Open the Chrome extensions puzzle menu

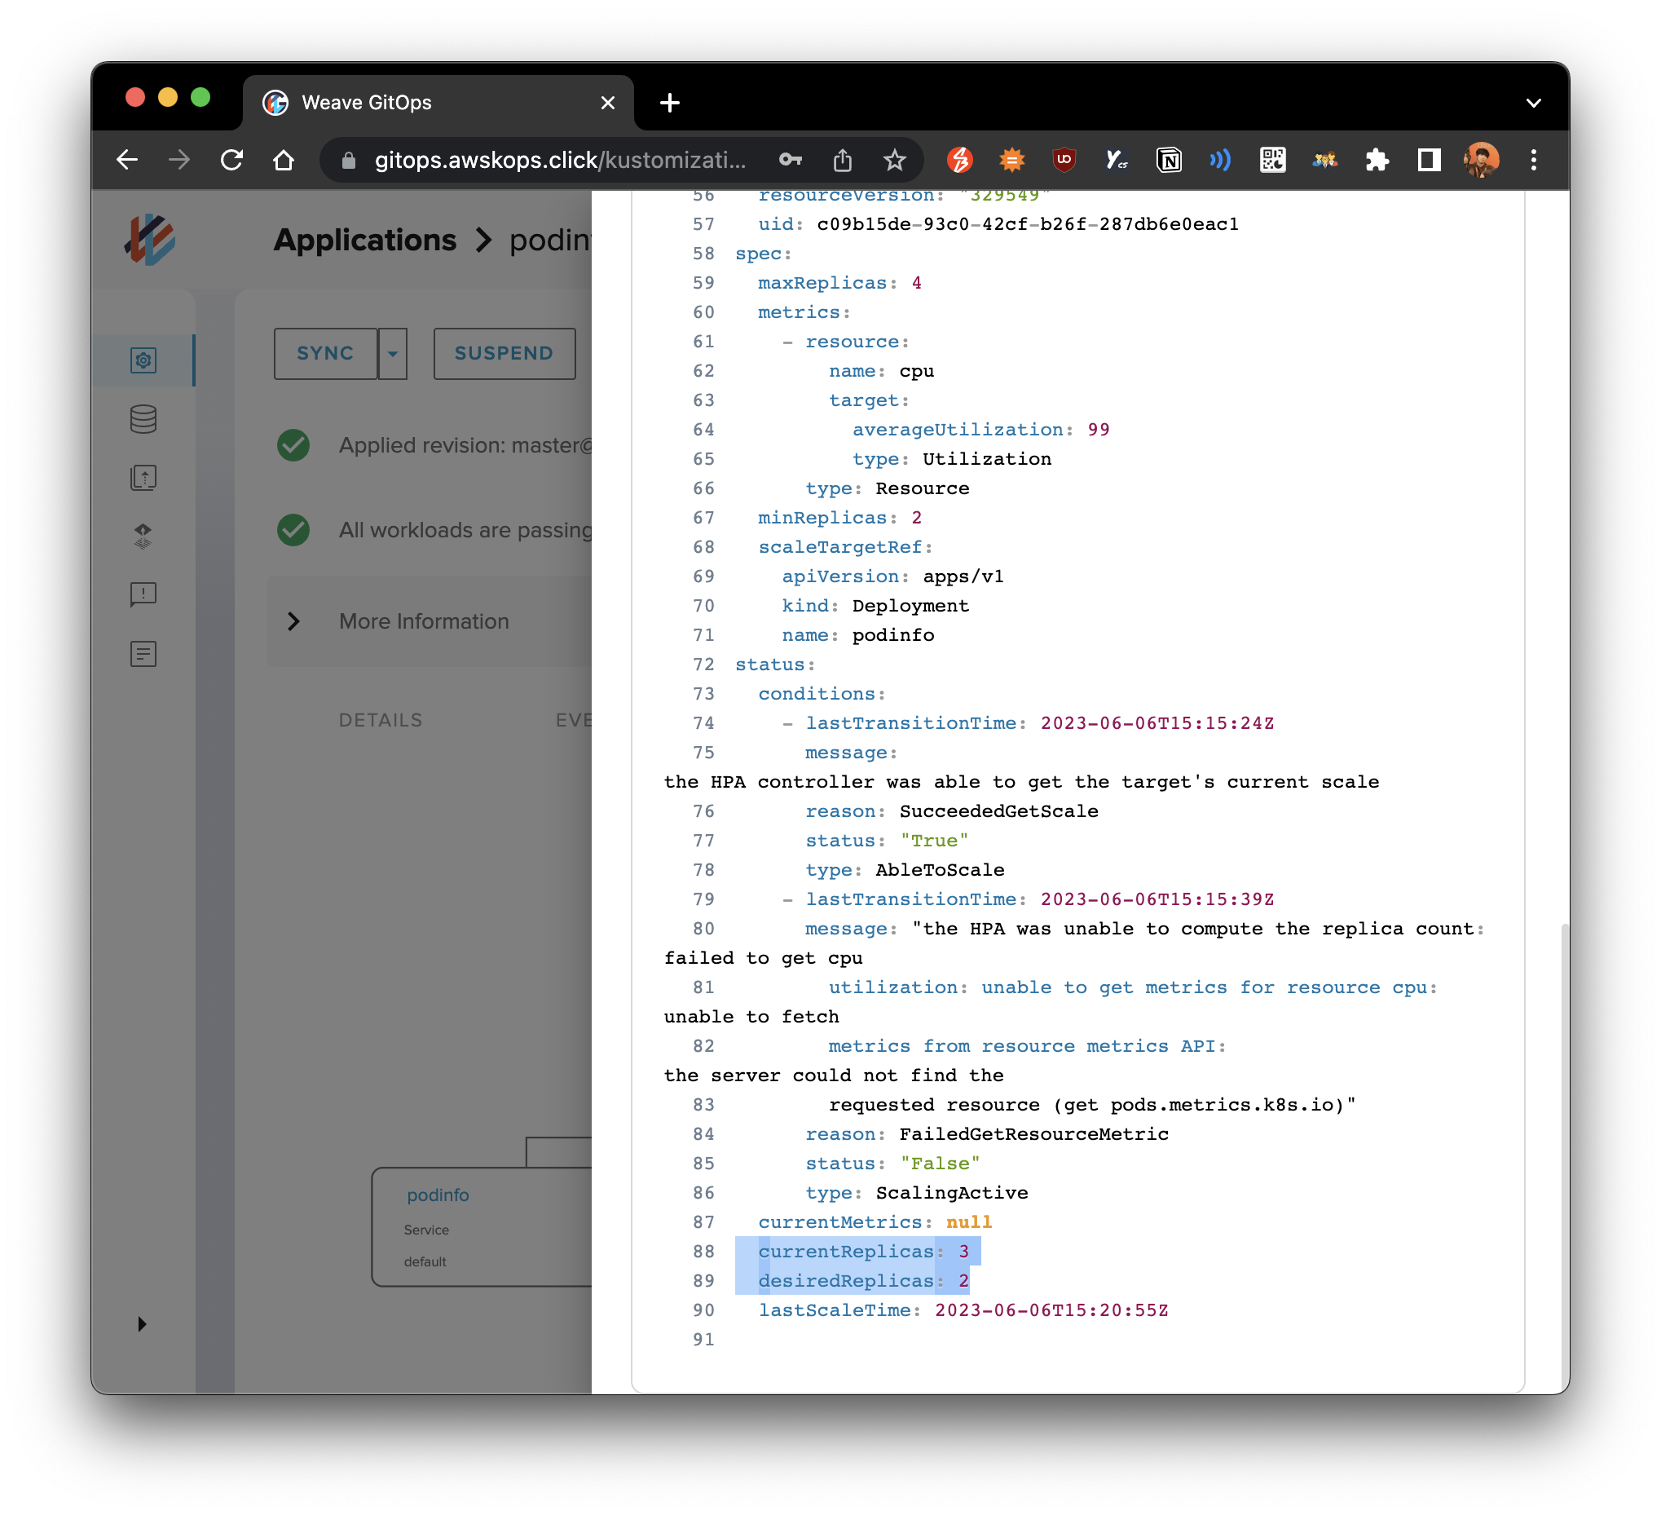[1377, 160]
